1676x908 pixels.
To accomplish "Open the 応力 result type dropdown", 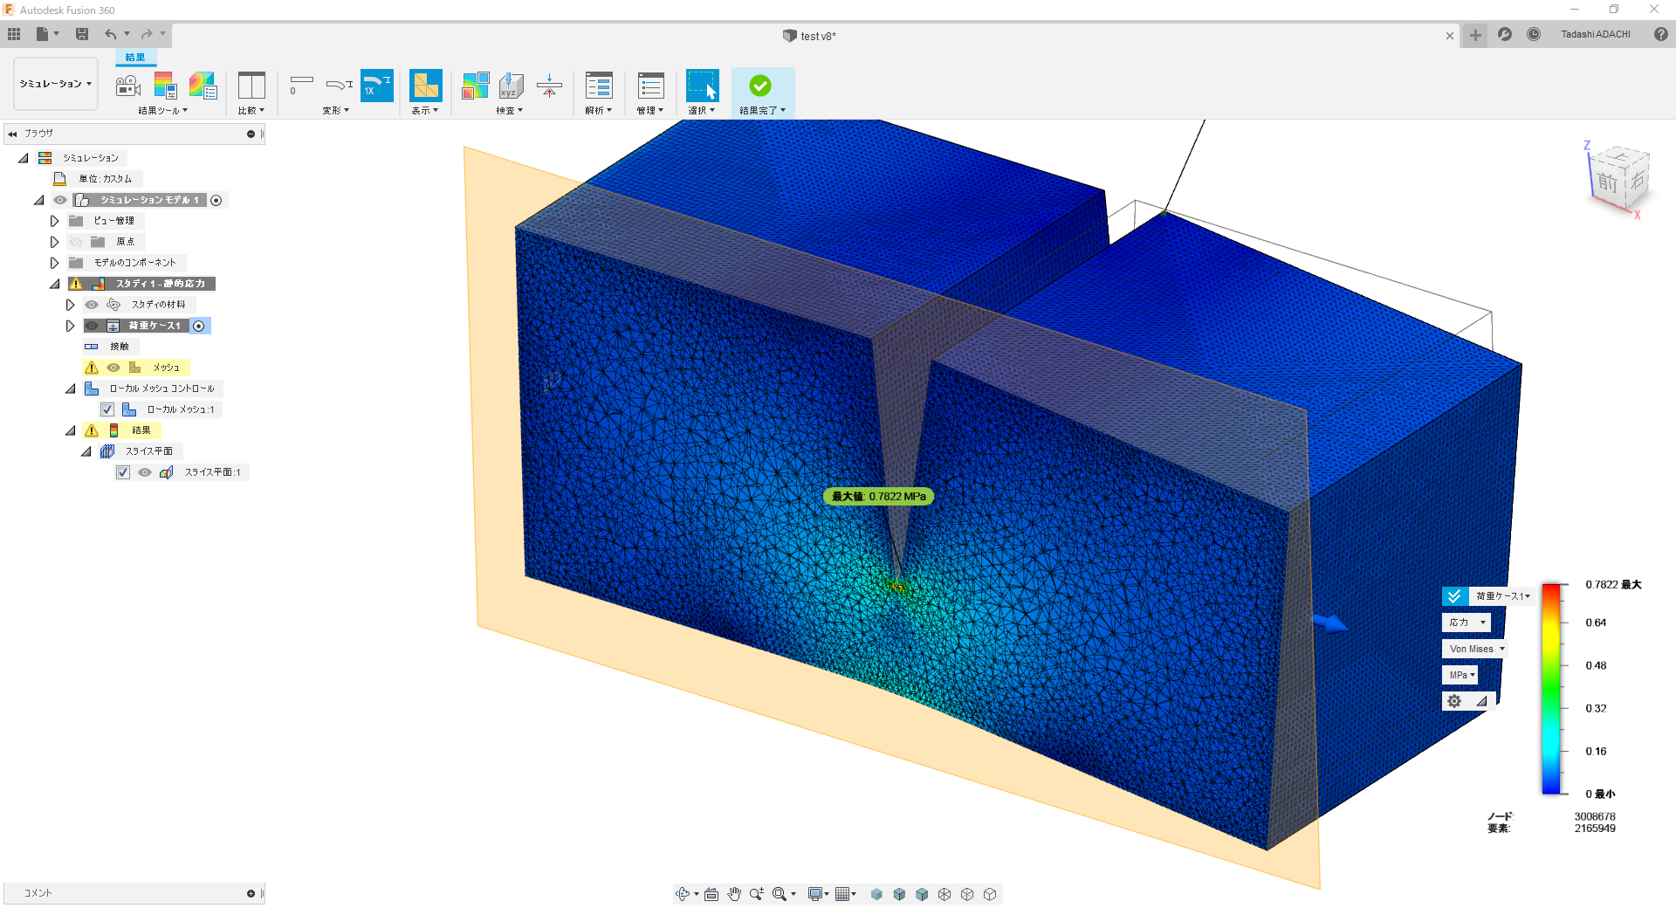I will click(x=1466, y=623).
